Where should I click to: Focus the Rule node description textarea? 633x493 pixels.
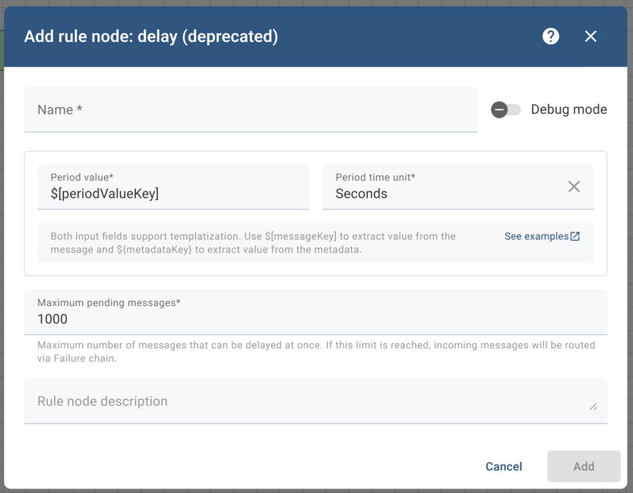click(315, 401)
